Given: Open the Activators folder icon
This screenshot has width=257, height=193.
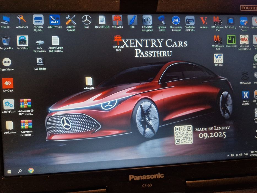Looking at the screenshot, I should 10,127.
